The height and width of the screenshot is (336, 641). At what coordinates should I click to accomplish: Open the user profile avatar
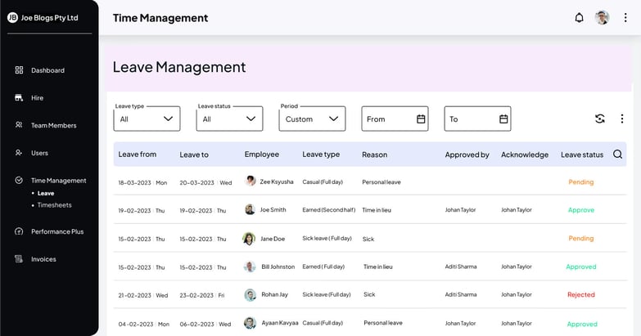click(603, 18)
